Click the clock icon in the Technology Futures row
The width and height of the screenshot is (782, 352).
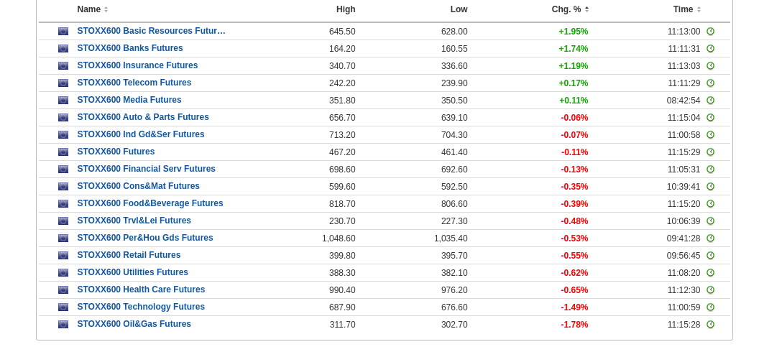710,307
